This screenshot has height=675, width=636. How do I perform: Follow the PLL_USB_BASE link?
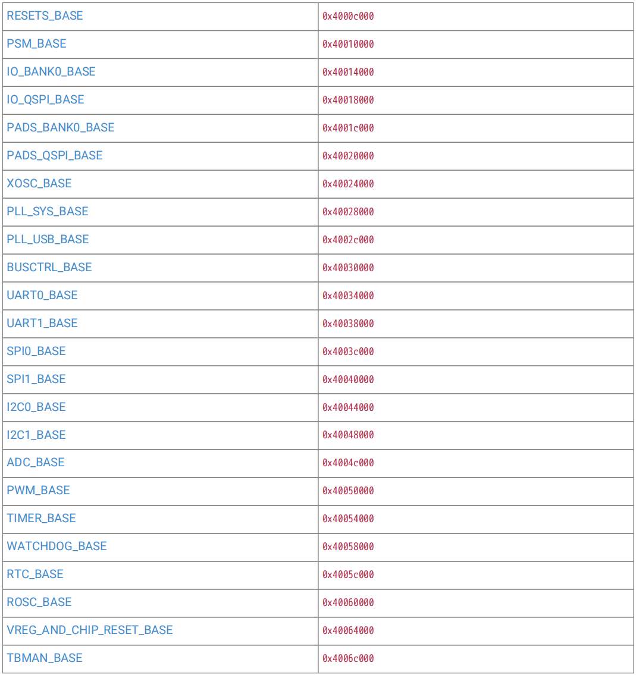[x=48, y=239]
